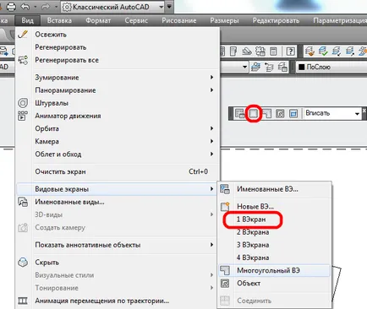Choose Скрыть menu item
The image size is (367, 309).
[117, 263]
